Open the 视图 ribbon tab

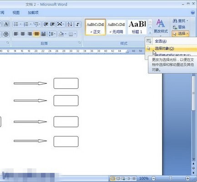pyautogui.click(x=16, y=13)
